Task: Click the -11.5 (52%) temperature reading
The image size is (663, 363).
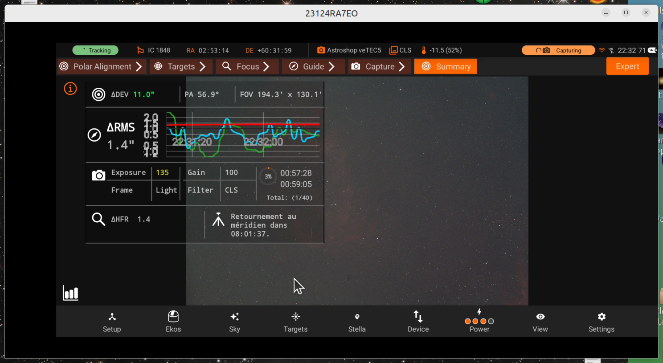Action: tap(446, 50)
